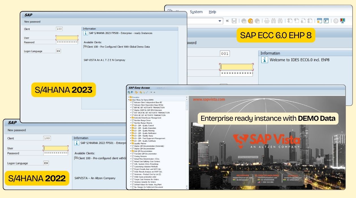The image size is (356, 198).
Task: Click Client field showing 001 in ECC window
Action: (x=225, y=54)
